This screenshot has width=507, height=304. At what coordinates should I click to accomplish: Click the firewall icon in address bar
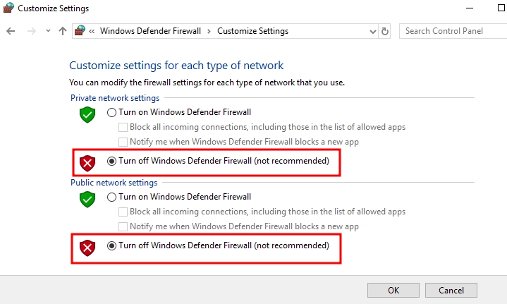click(80, 31)
